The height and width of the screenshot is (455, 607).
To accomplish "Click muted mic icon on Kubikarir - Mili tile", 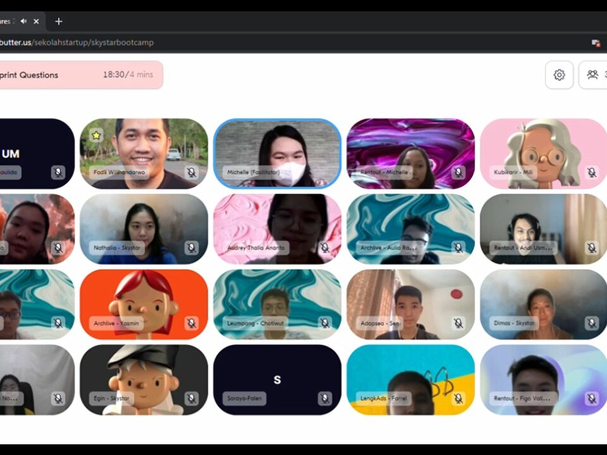I will click(591, 172).
